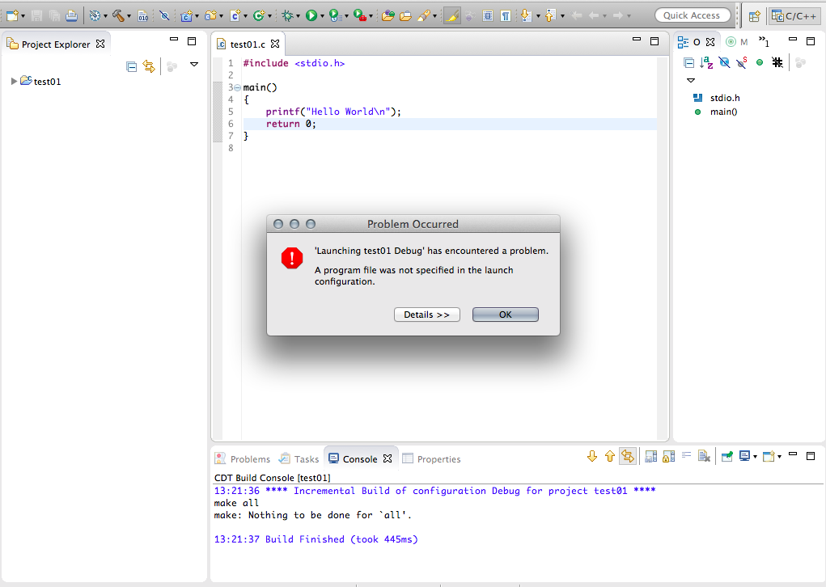Open the Build hammer dropdown arrow
This screenshot has width=826, height=587.
click(x=129, y=16)
